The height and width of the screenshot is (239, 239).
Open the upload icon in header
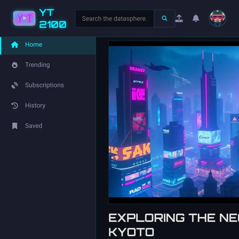[179, 18]
